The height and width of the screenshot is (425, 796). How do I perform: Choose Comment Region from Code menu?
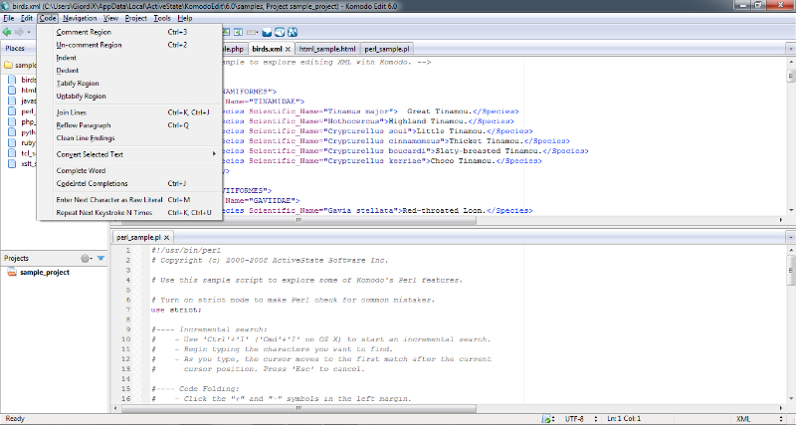pos(84,32)
